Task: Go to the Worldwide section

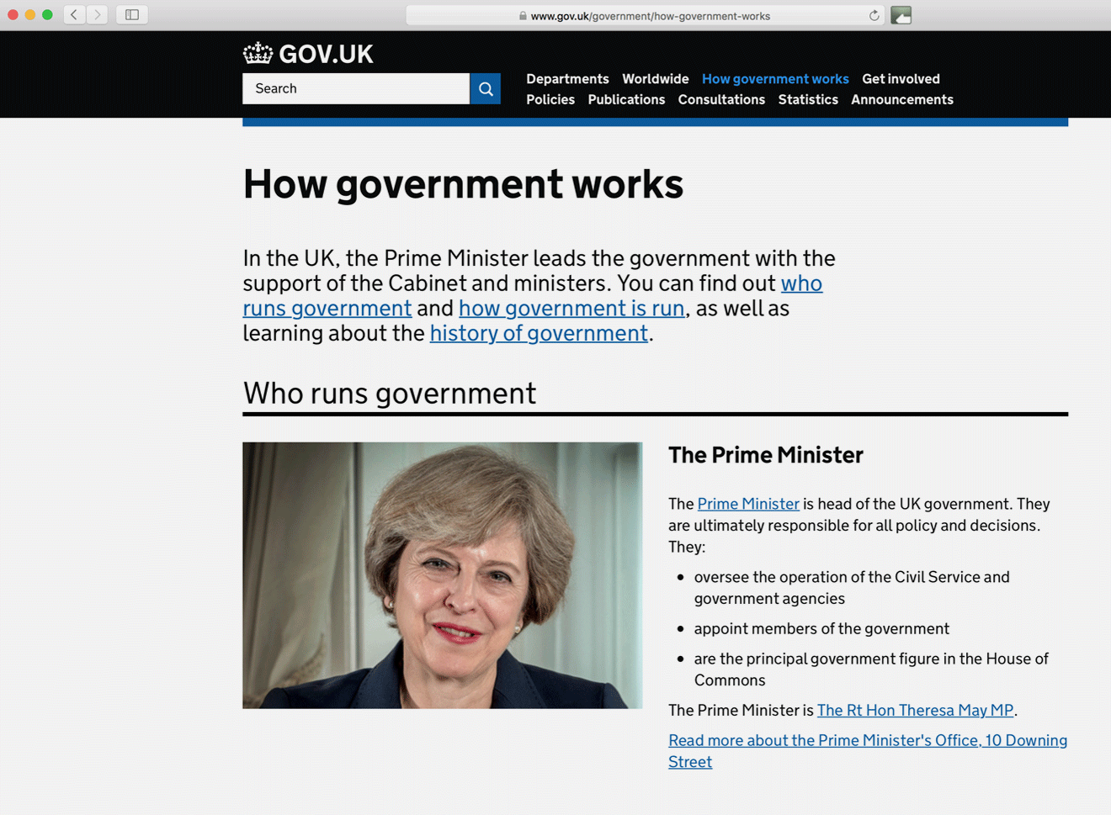Action: pos(655,79)
